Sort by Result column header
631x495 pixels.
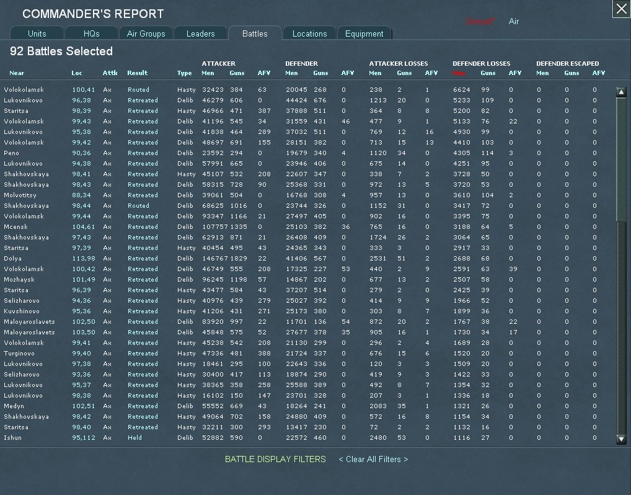(x=137, y=73)
